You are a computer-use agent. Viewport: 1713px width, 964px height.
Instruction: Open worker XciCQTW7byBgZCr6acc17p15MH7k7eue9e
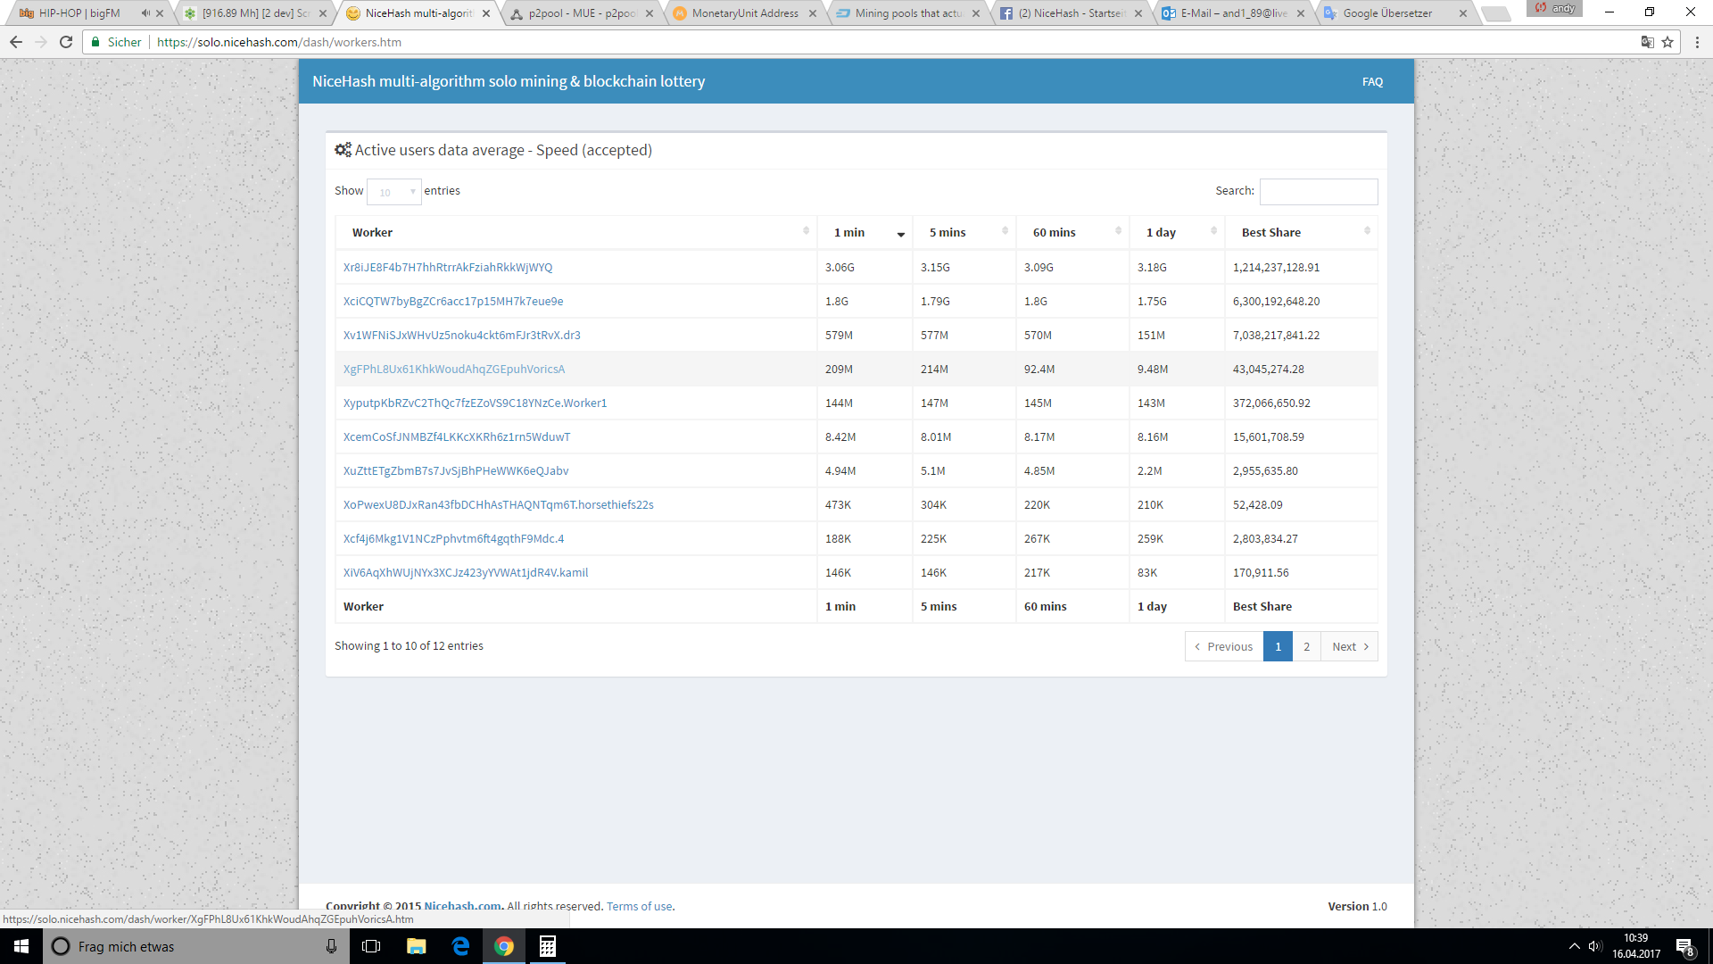tap(453, 301)
